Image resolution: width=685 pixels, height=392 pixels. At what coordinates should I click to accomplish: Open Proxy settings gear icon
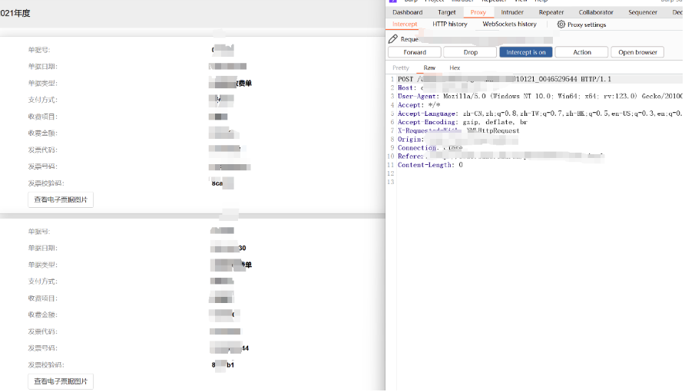pos(561,25)
